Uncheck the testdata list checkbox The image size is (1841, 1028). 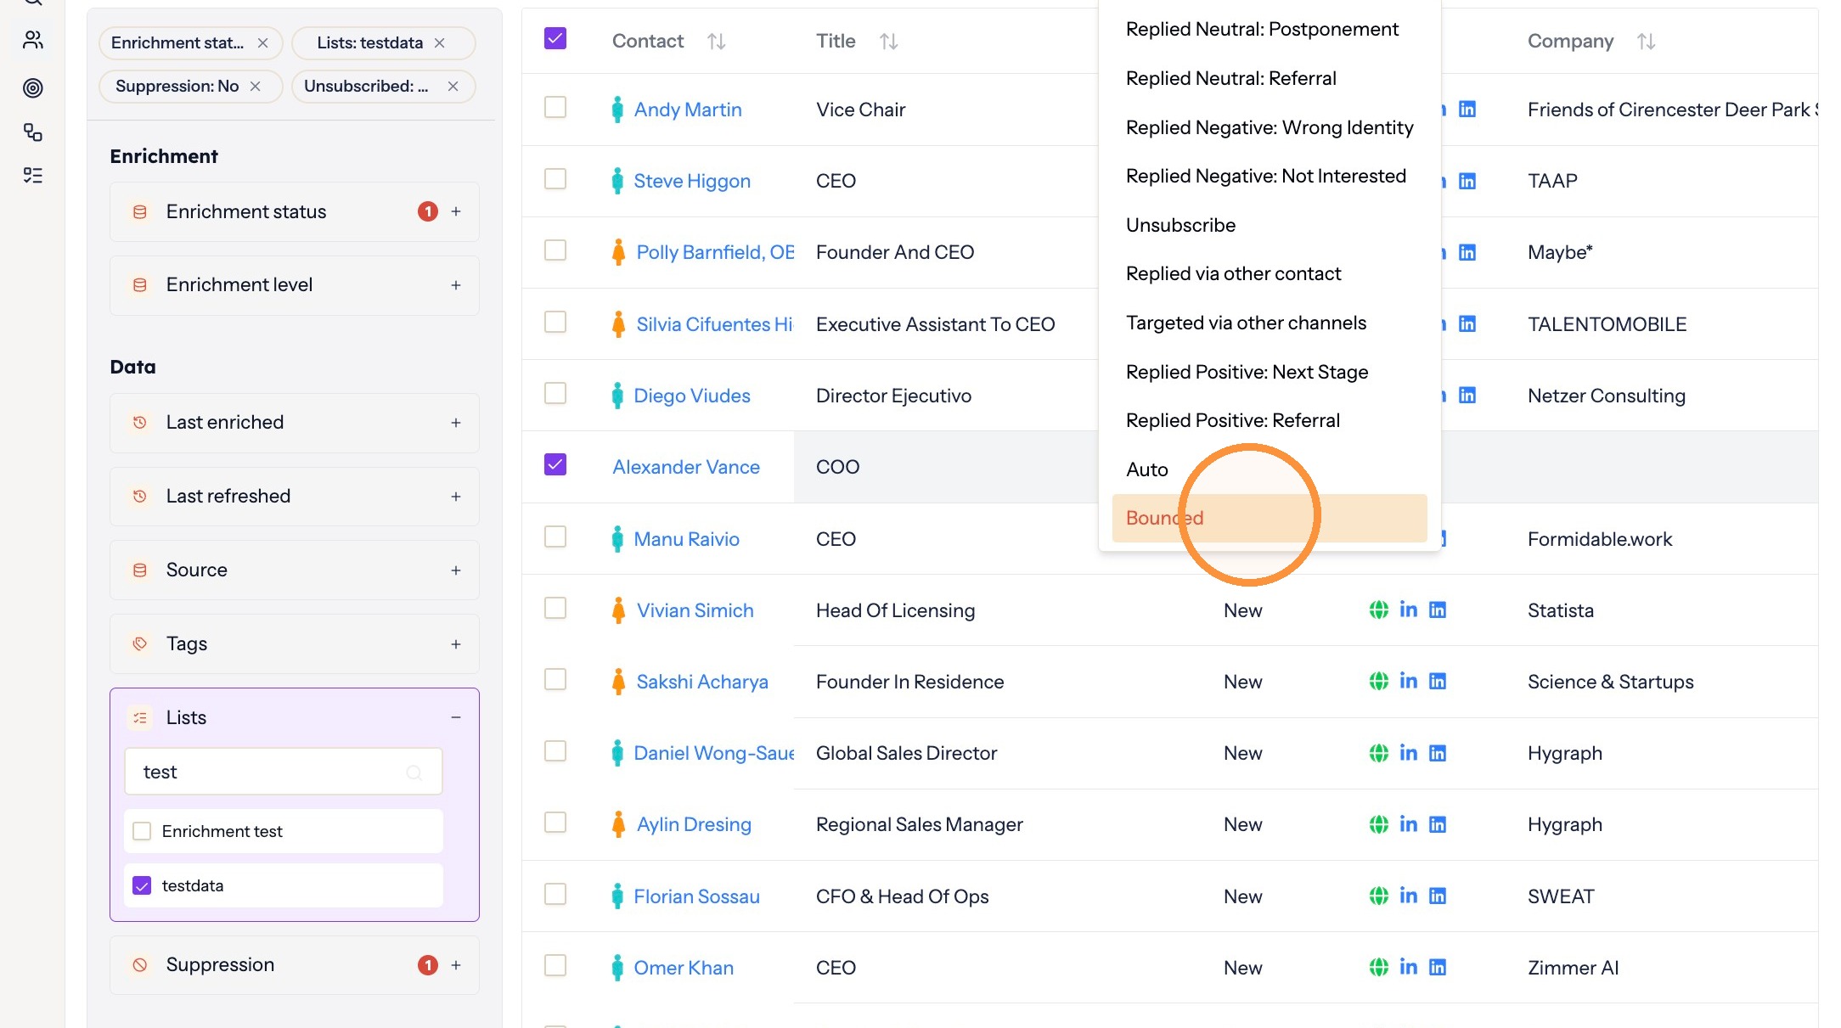(x=142, y=885)
